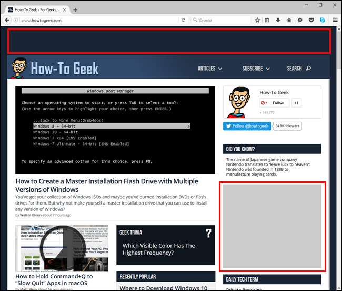Click in the browser Search field
342x291 pixels.
click(221, 20)
